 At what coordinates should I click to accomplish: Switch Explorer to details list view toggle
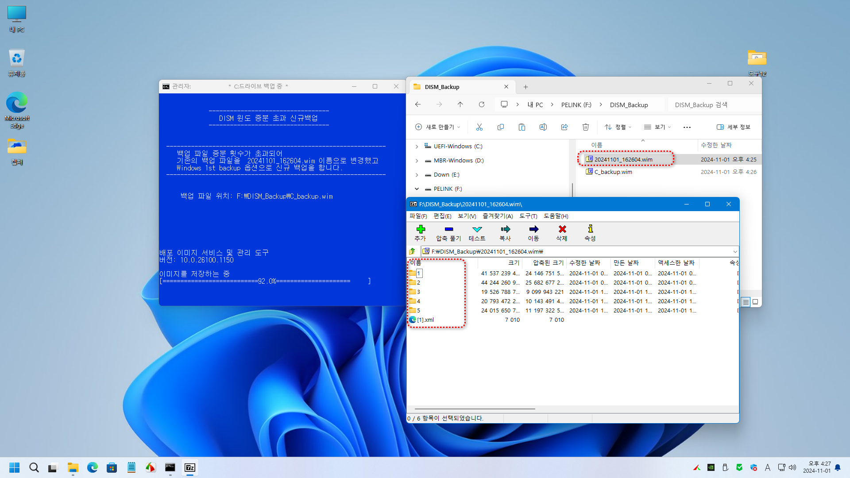pos(746,302)
